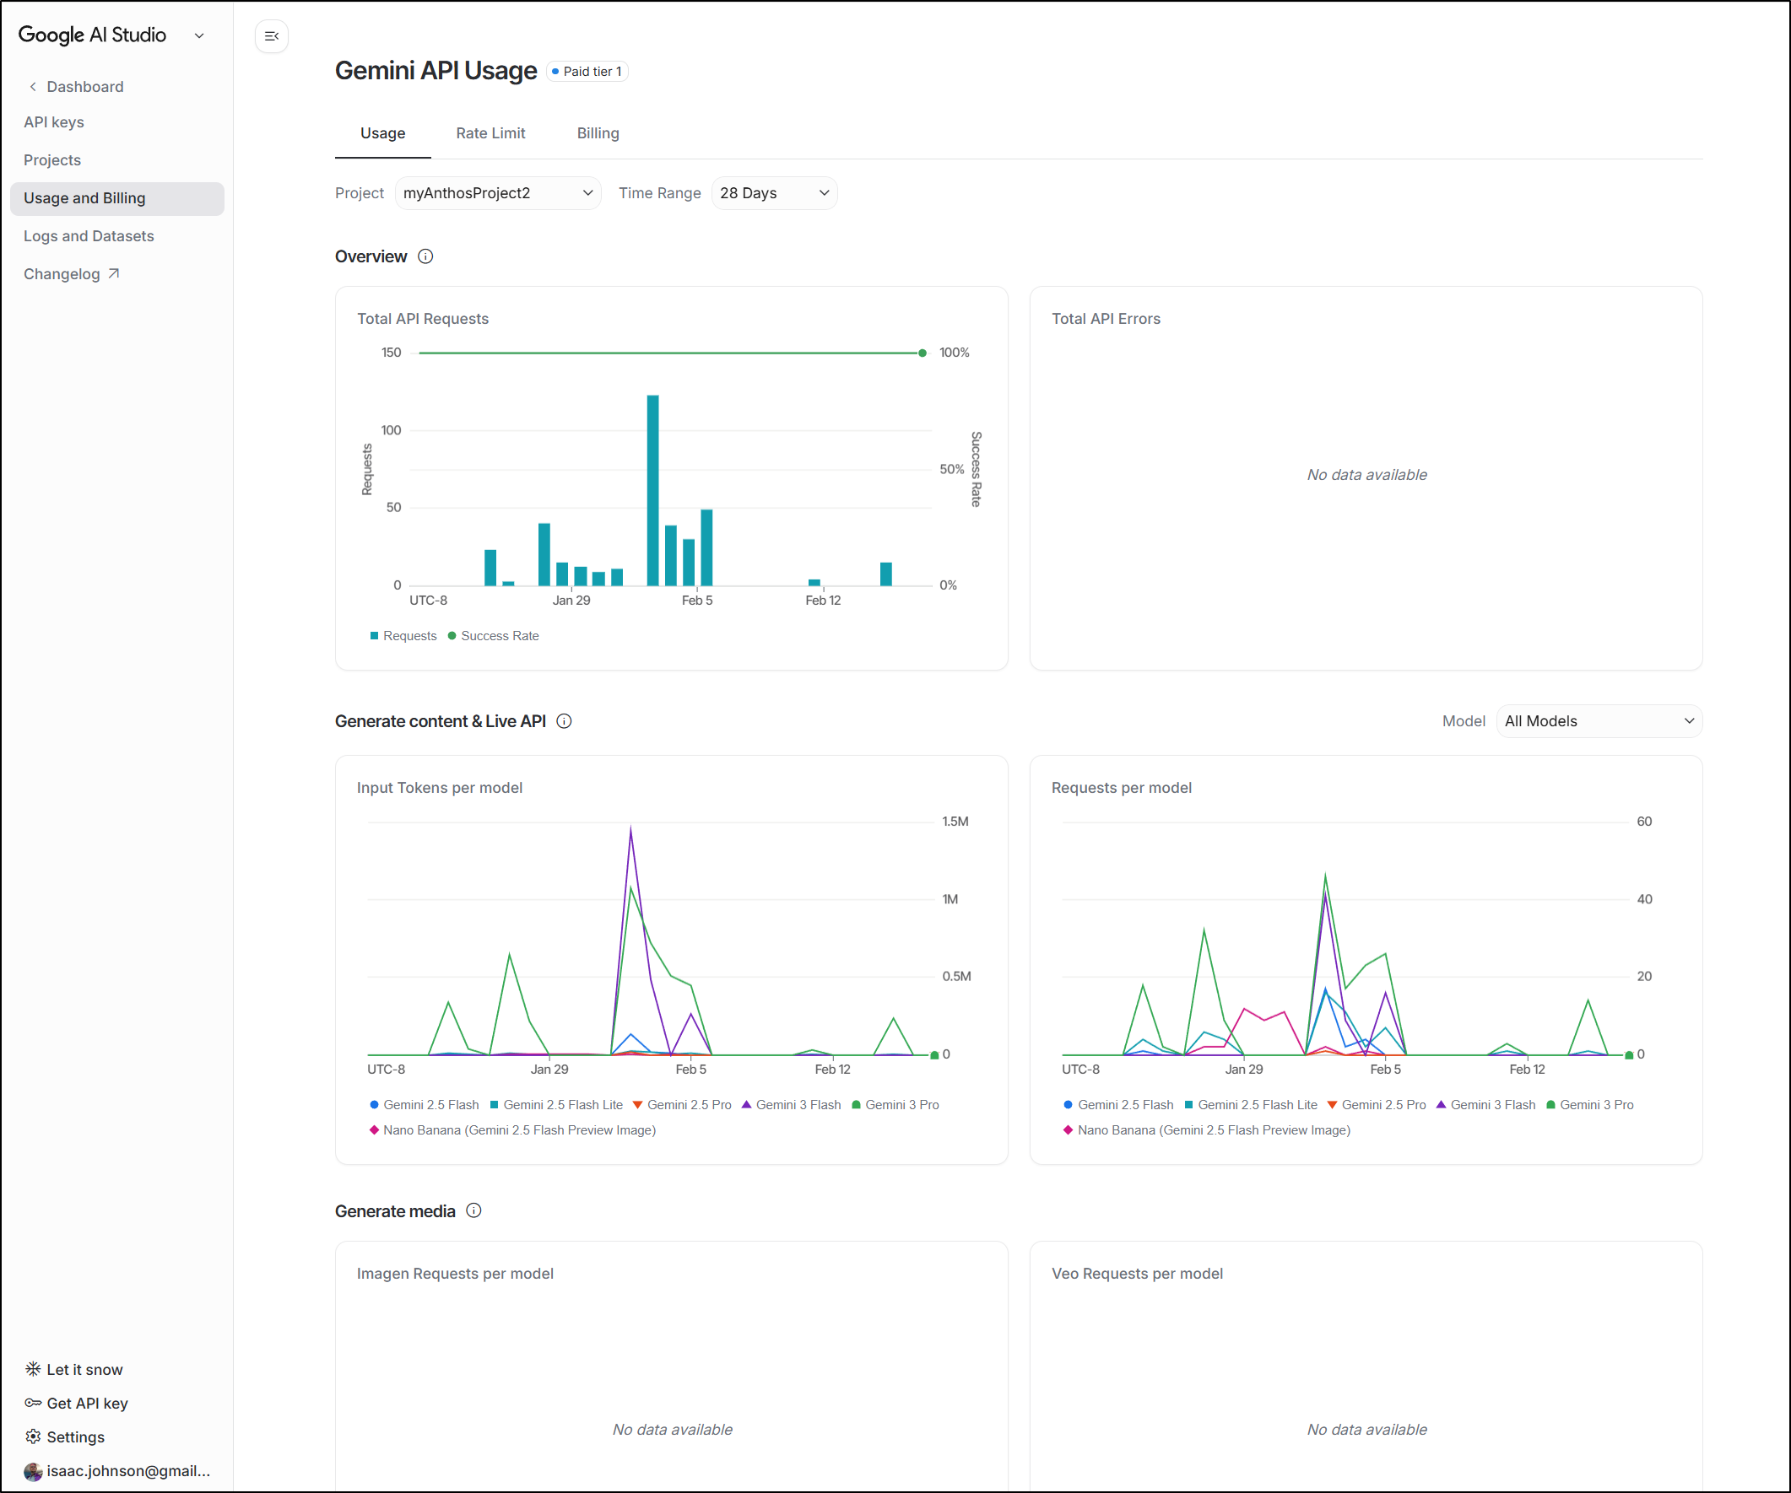Click the tallest bar in the requests chart
Viewport: 1791px width, 1493px height.
tap(652, 490)
